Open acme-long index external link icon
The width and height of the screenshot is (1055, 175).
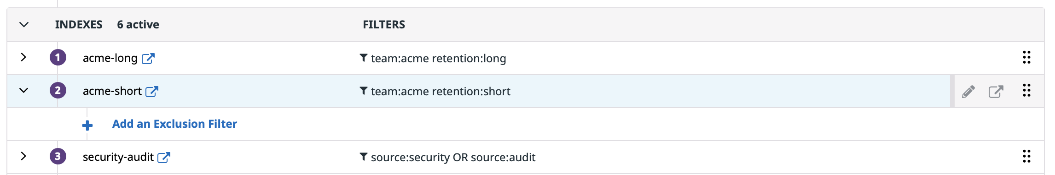[x=148, y=58]
